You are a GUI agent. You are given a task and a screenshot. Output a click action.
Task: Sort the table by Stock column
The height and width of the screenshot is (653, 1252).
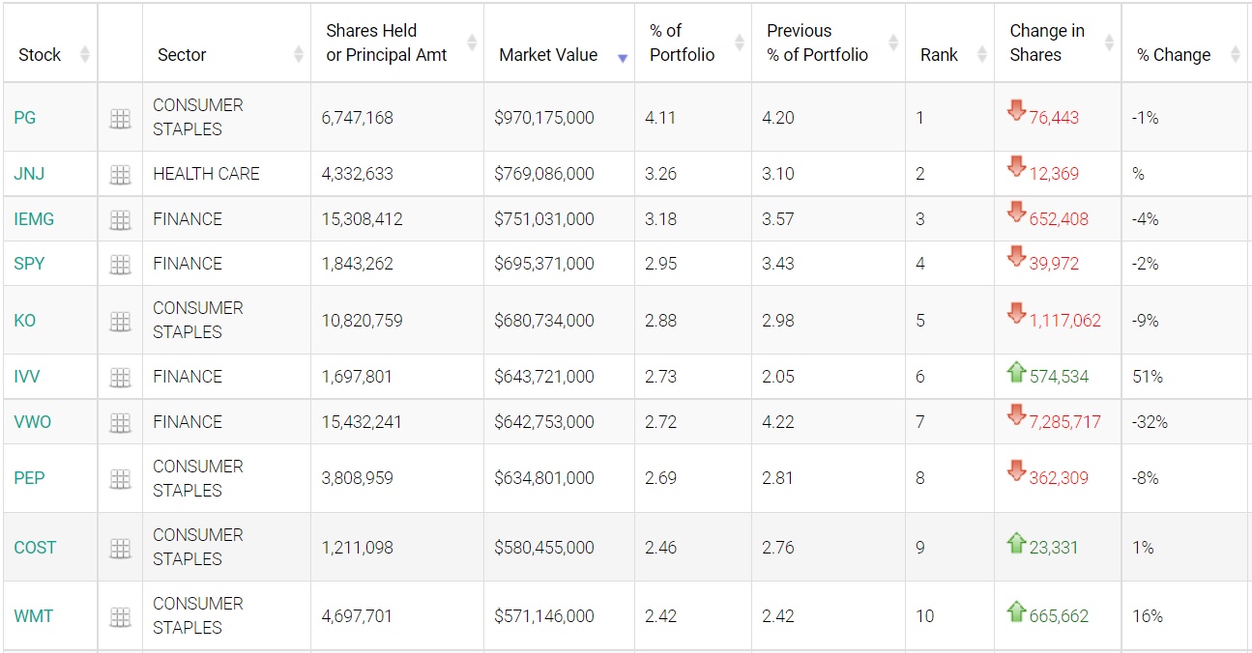pos(40,55)
